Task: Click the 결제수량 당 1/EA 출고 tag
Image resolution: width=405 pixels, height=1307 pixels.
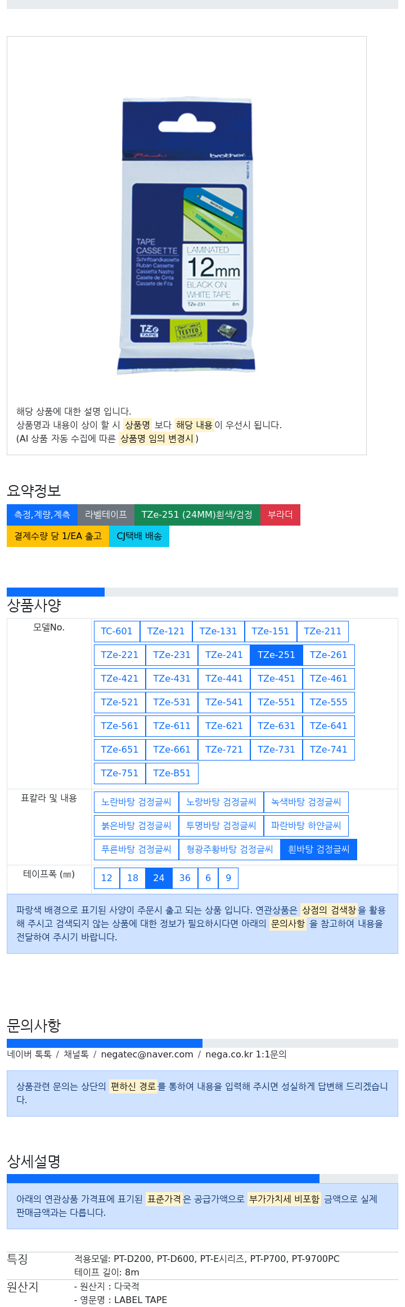Action: tap(58, 536)
